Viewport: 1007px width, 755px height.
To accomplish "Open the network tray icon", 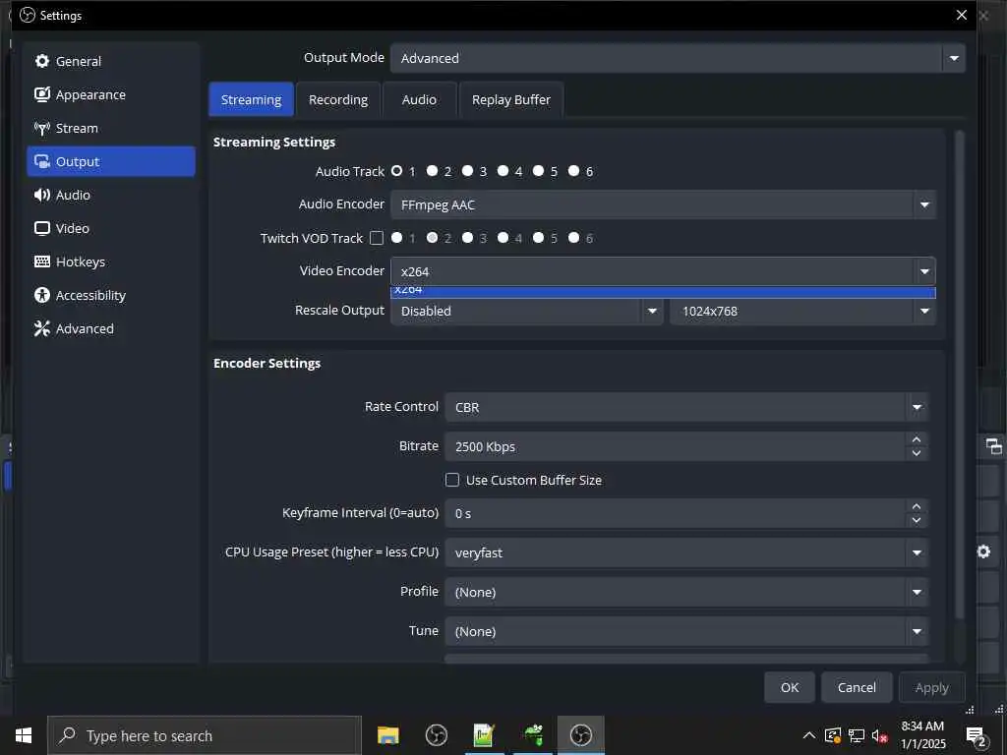I will pos(857,735).
